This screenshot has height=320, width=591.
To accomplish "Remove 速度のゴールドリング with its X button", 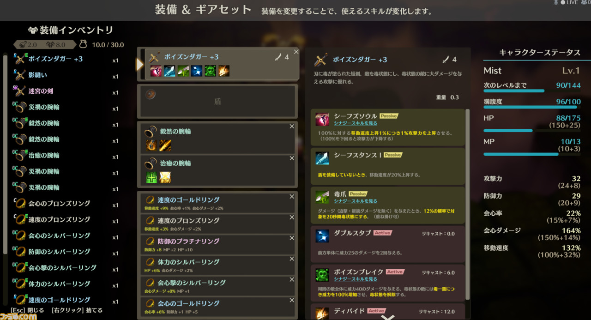I will (292, 197).
